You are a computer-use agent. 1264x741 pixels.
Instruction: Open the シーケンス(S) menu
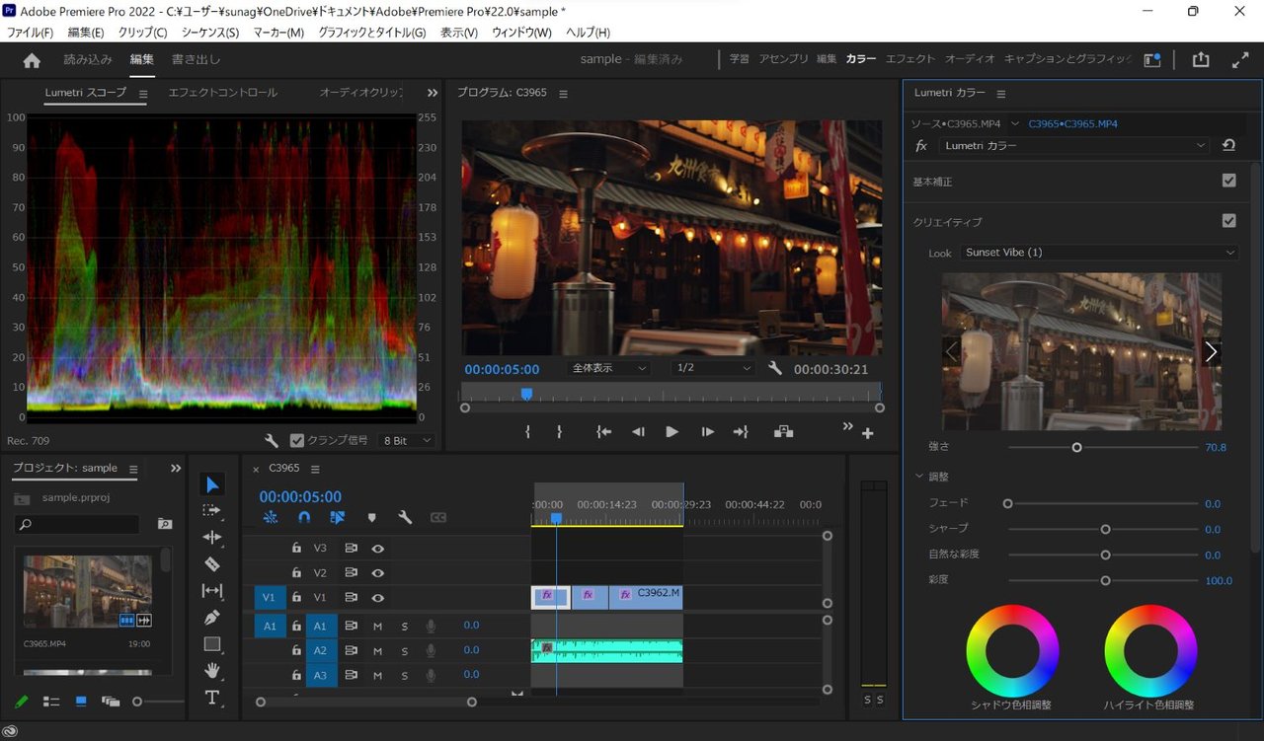point(209,33)
